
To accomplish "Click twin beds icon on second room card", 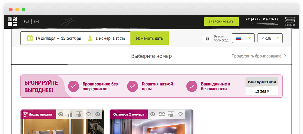I will click(162, 114).
